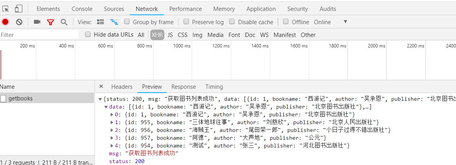This screenshot has width=456, height=165.
Task: Tick the getbooks row checkbox icon
Action: 3,98
